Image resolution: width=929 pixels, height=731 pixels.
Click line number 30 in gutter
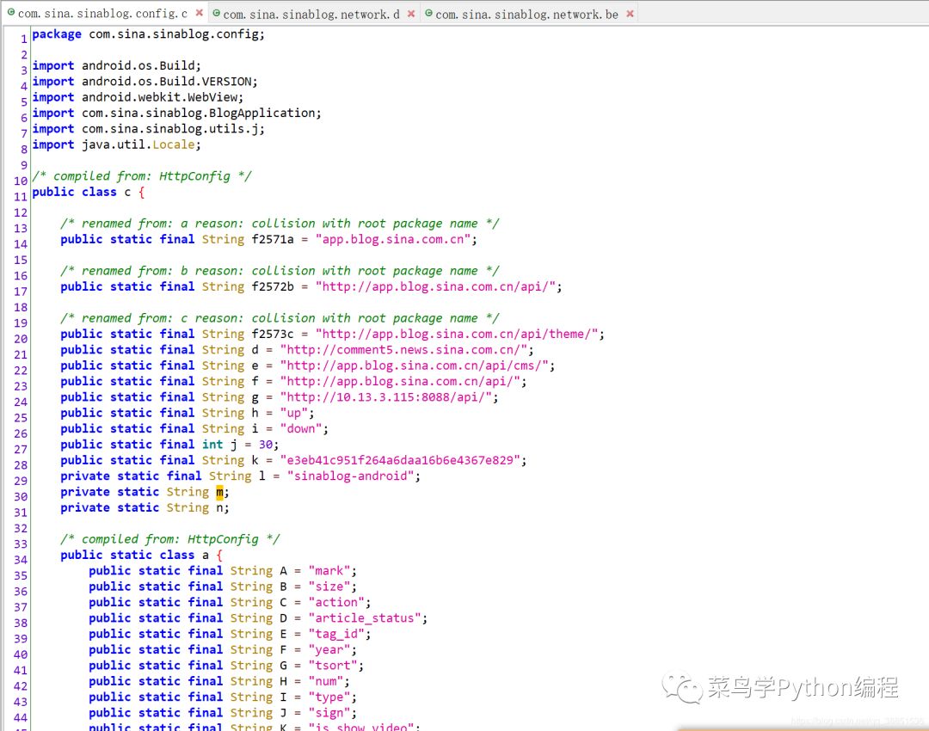pyautogui.click(x=21, y=496)
